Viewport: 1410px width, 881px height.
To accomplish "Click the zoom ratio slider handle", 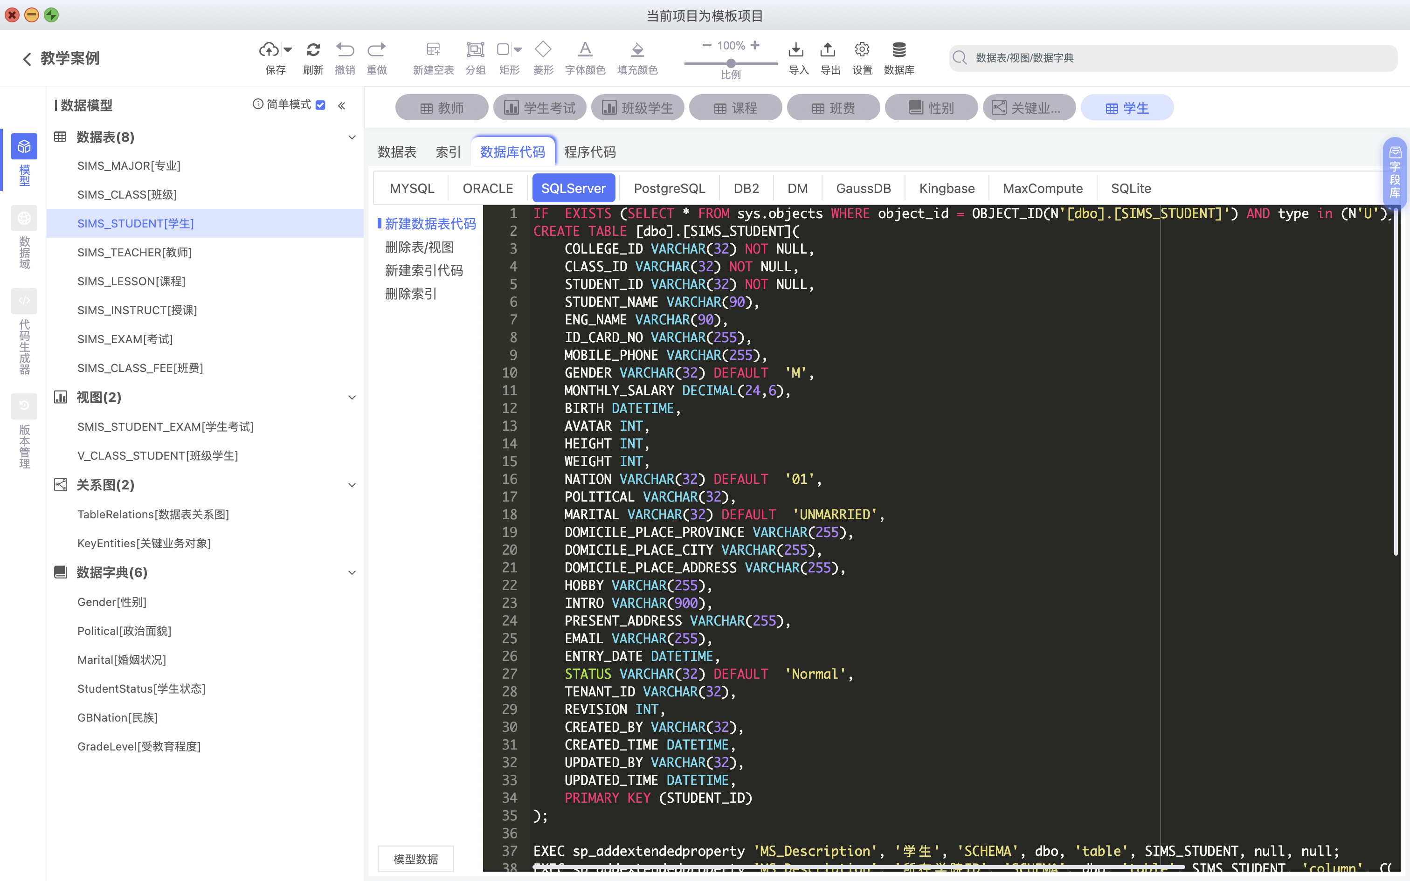I will 731,63.
